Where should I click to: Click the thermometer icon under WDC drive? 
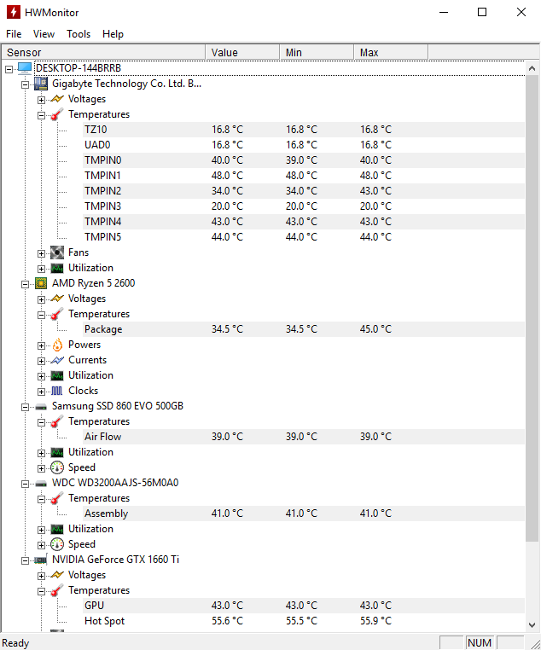[57, 498]
